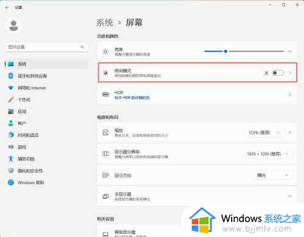Screen dimensions: 304x237
Task: Click the 查找设置 search field
Action: pyautogui.click(x=46, y=47)
